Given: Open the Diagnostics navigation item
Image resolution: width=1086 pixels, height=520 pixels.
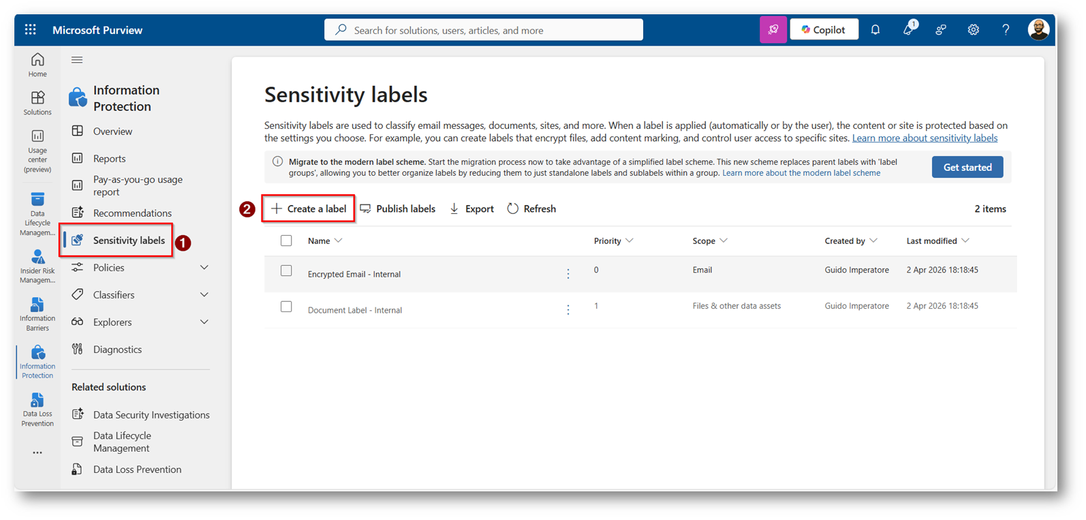Looking at the screenshot, I should tap(117, 350).
